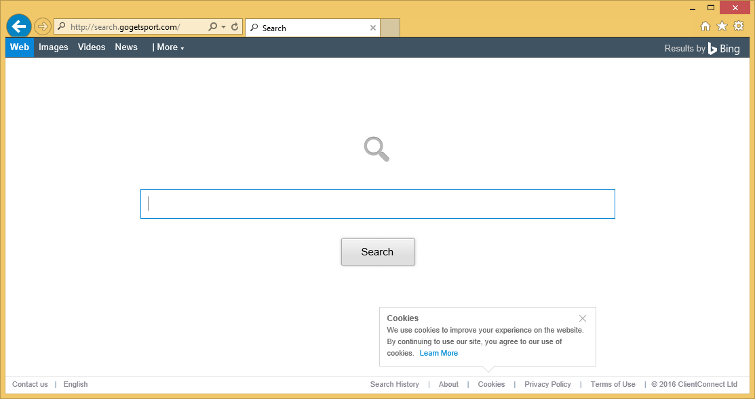The height and width of the screenshot is (399, 755).
Task: Open the Privacy Policy footer link
Action: [547, 384]
